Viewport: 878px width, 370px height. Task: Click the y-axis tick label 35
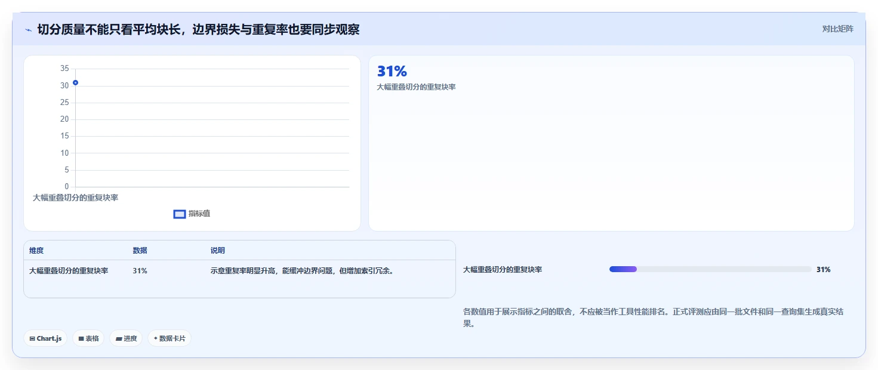tap(64, 69)
